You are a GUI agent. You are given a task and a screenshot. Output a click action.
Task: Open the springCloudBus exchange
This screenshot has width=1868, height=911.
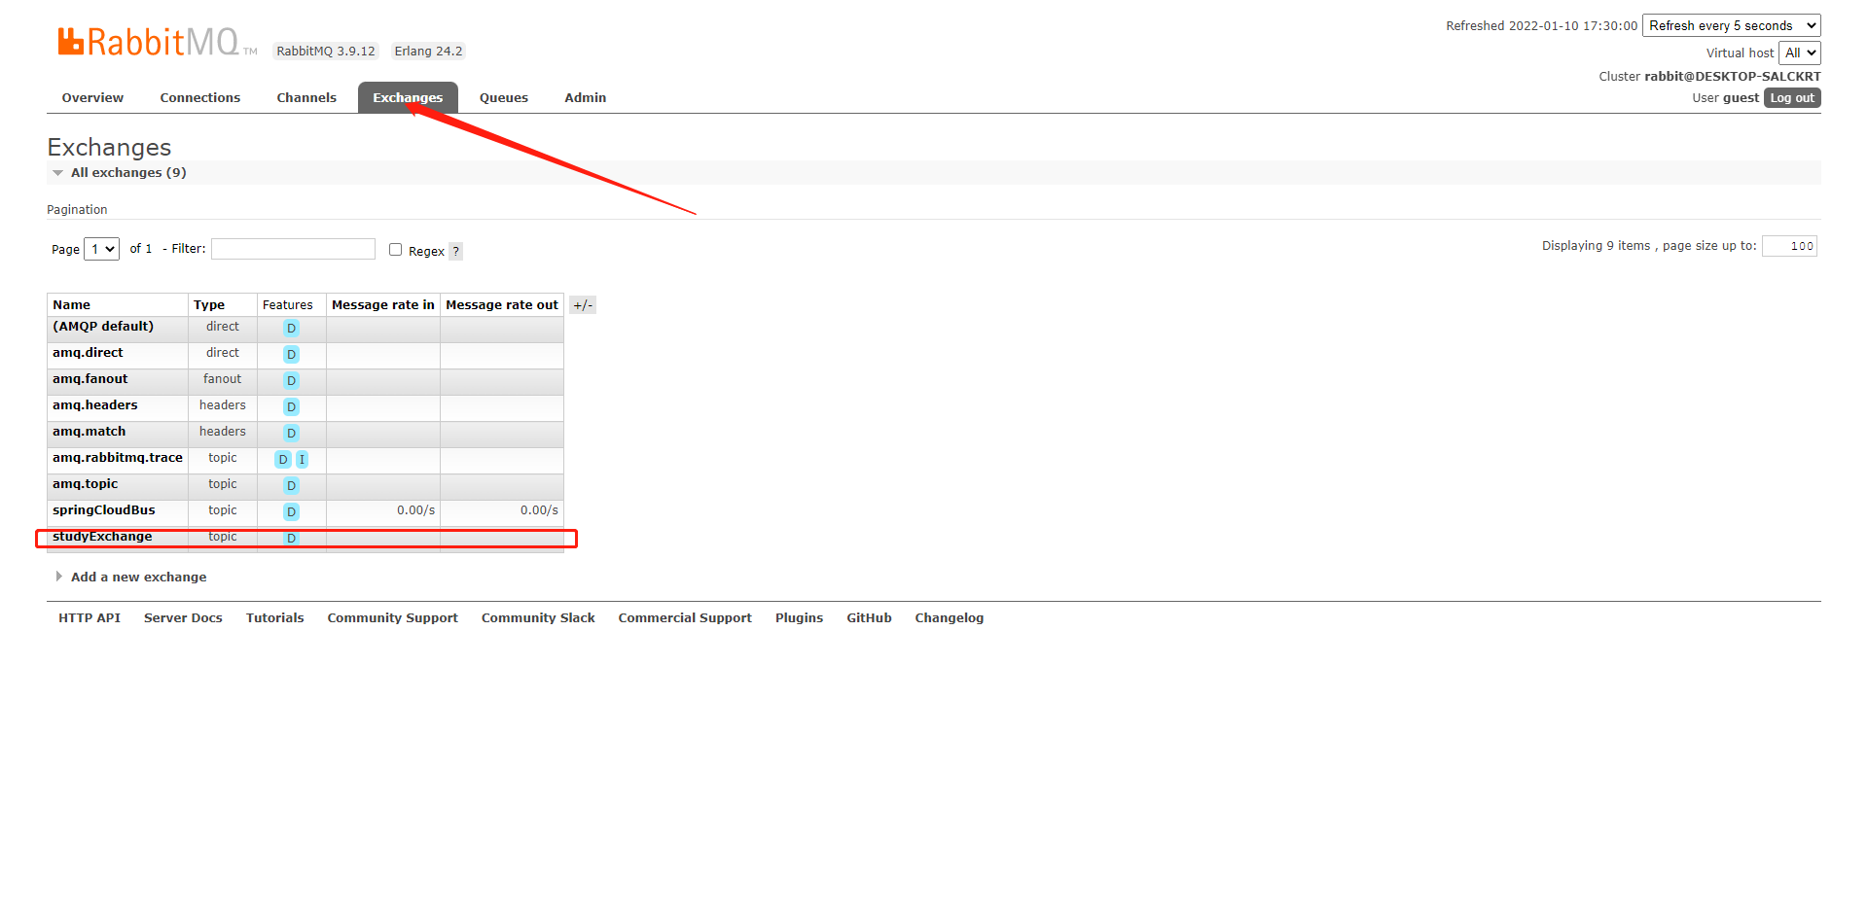tap(104, 510)
